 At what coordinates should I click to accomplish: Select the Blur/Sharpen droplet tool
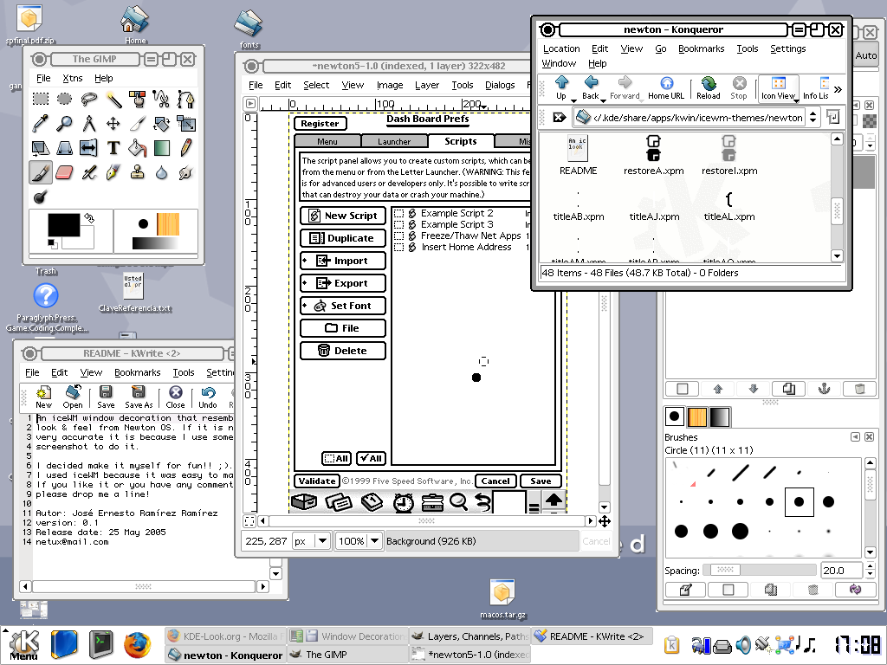click(x=161, y=172)
